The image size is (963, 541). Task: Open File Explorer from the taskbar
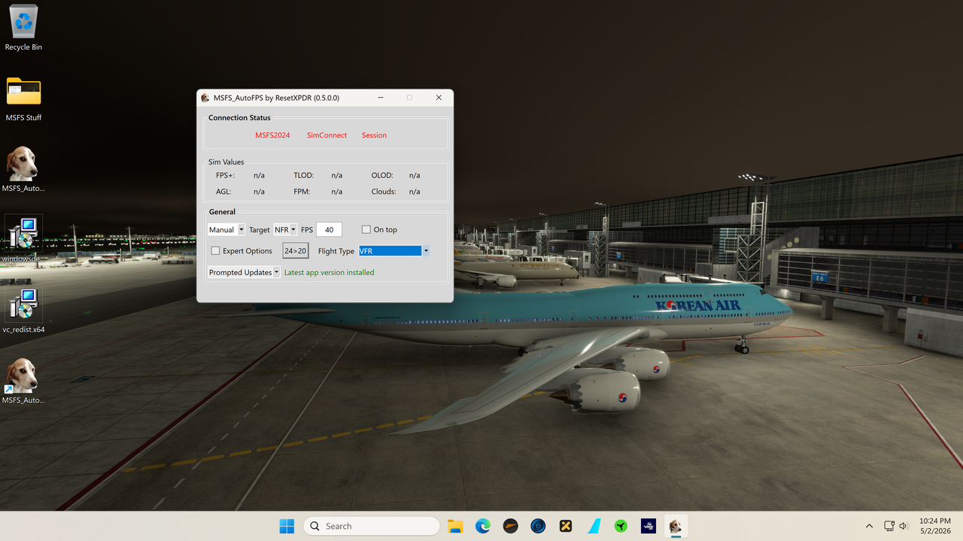point(455,526)
